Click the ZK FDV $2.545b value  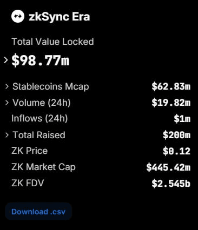tap(171, 184)
